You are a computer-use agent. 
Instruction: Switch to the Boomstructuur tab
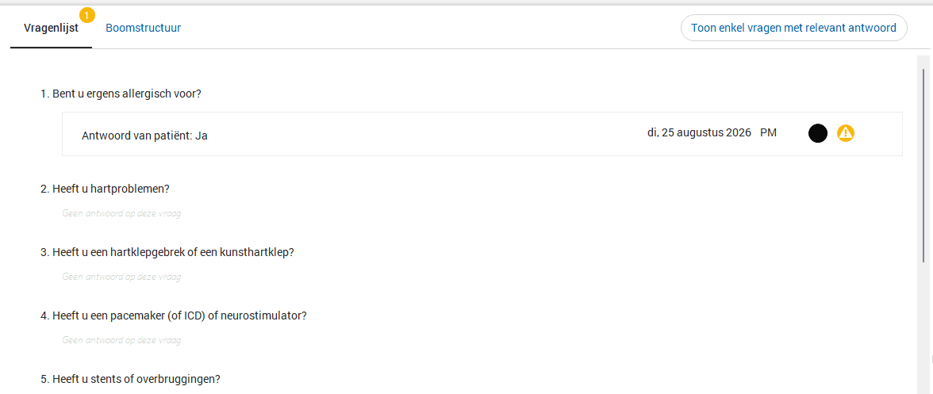tap(144, 28)
